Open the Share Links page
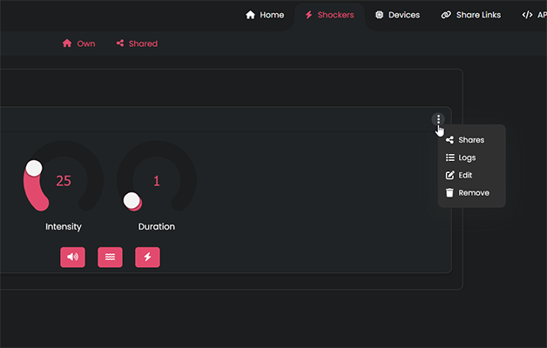Viewport: 547px width, 348px height. point(471,15)
